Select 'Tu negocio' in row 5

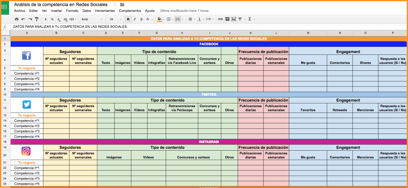(x=27, y=68)
